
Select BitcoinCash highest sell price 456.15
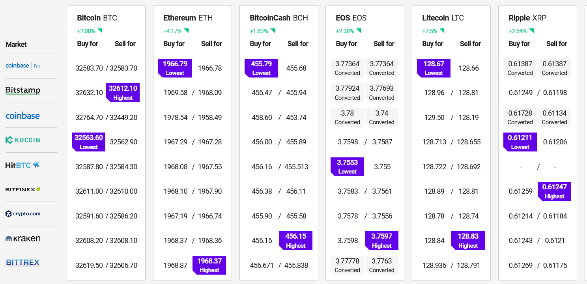point(295,241)
